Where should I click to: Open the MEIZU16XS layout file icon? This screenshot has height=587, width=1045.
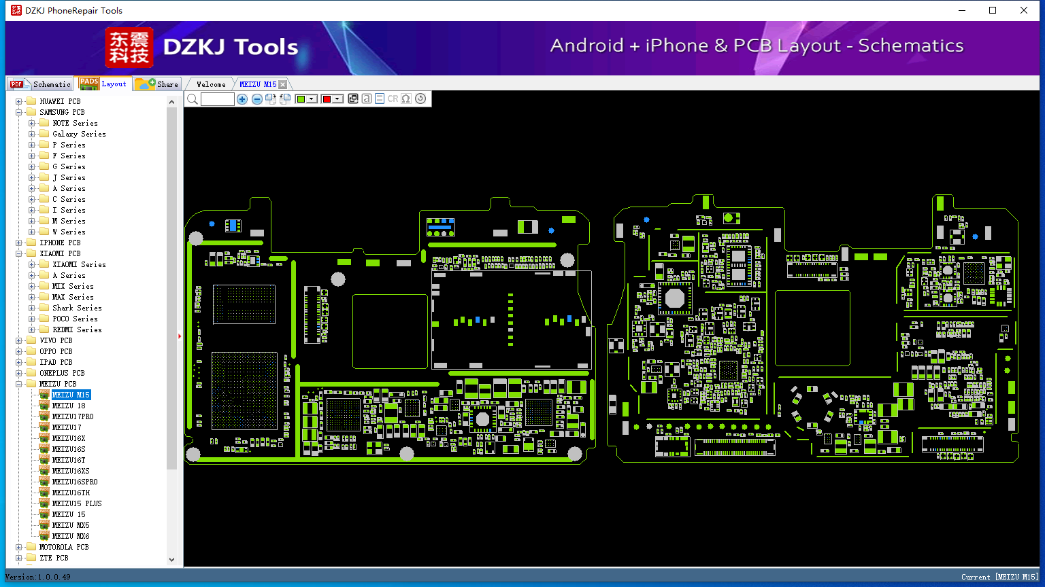coord(44,471)
